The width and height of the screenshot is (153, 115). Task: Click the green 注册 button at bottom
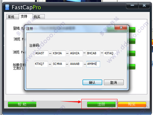click(101, 104)
